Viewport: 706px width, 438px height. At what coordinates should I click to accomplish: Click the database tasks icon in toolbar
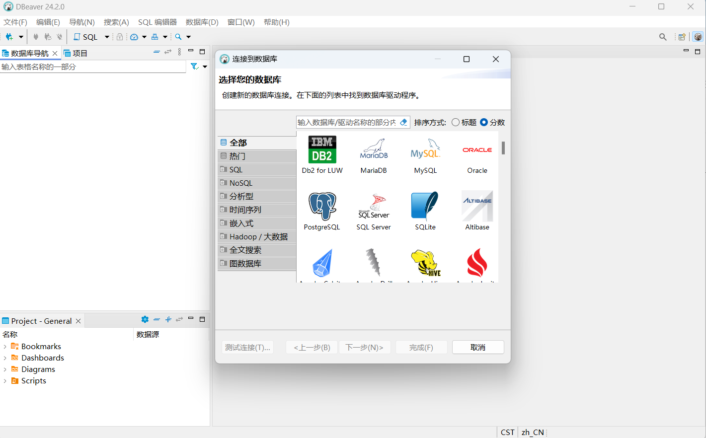[x=155, y=37]
